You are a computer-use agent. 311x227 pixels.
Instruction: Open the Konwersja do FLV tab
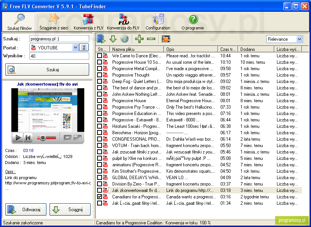pyautogui.click(x=123, y=22)
